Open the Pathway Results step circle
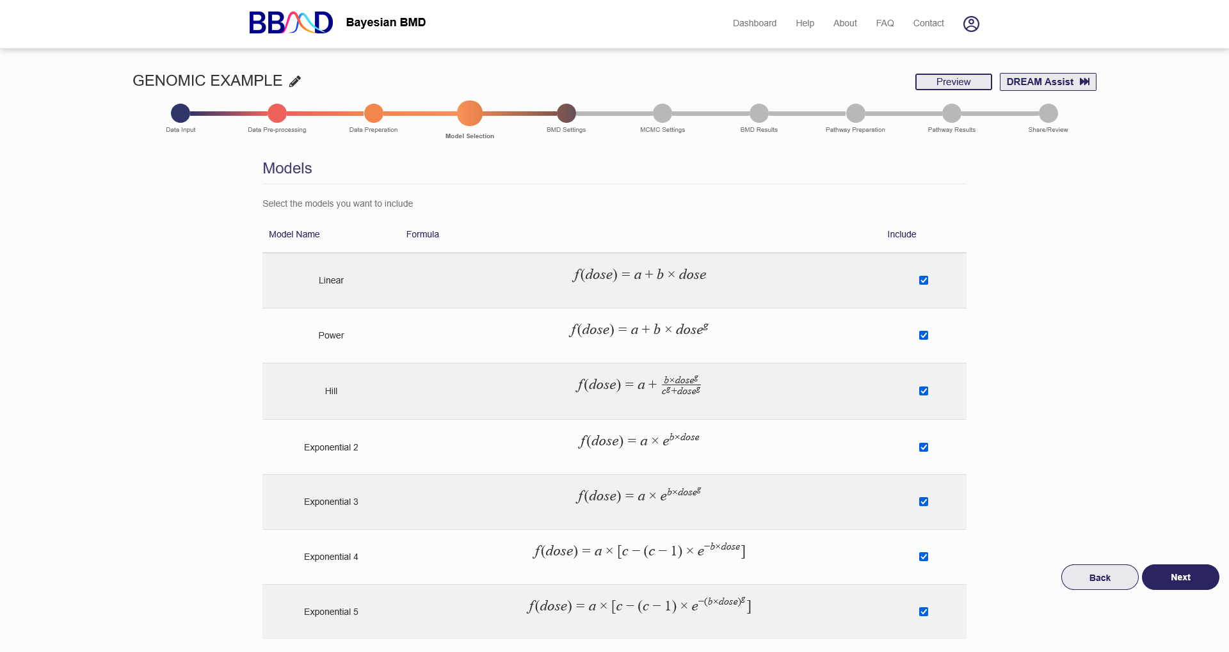The width and height of the screenshot is (1229, 652). click(952, 113)
